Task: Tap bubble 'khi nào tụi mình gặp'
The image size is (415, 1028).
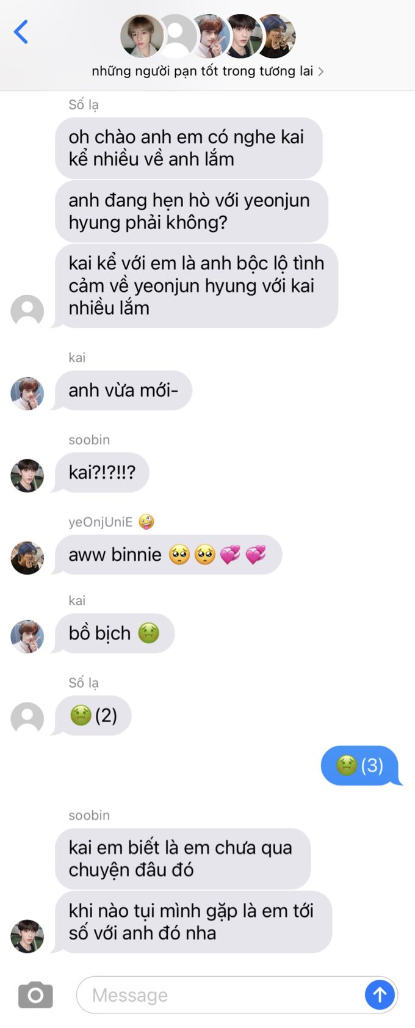Action: click(x=193, y=922)
